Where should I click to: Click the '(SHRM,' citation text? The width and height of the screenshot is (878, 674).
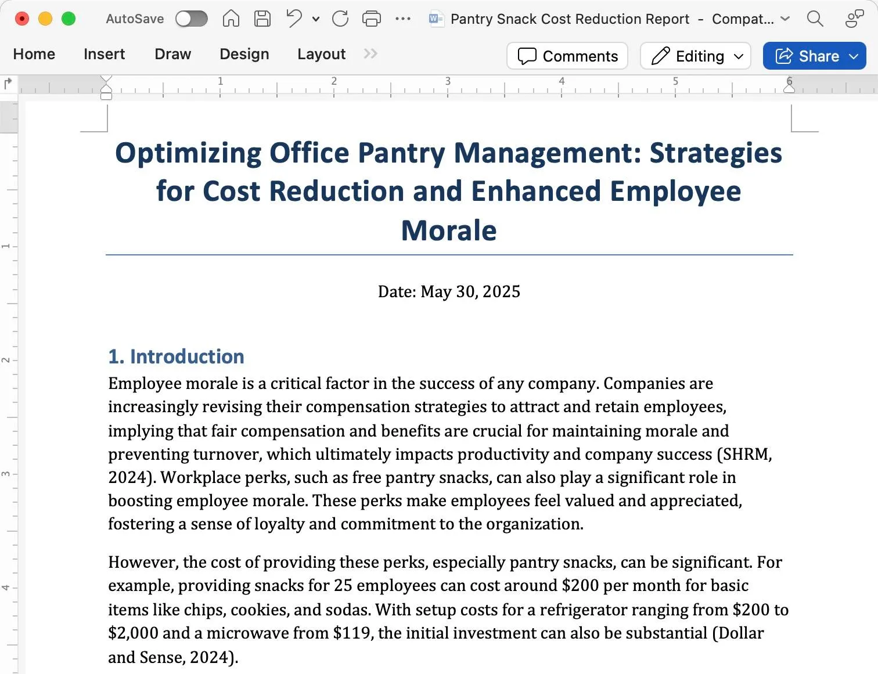click(745, 455)
